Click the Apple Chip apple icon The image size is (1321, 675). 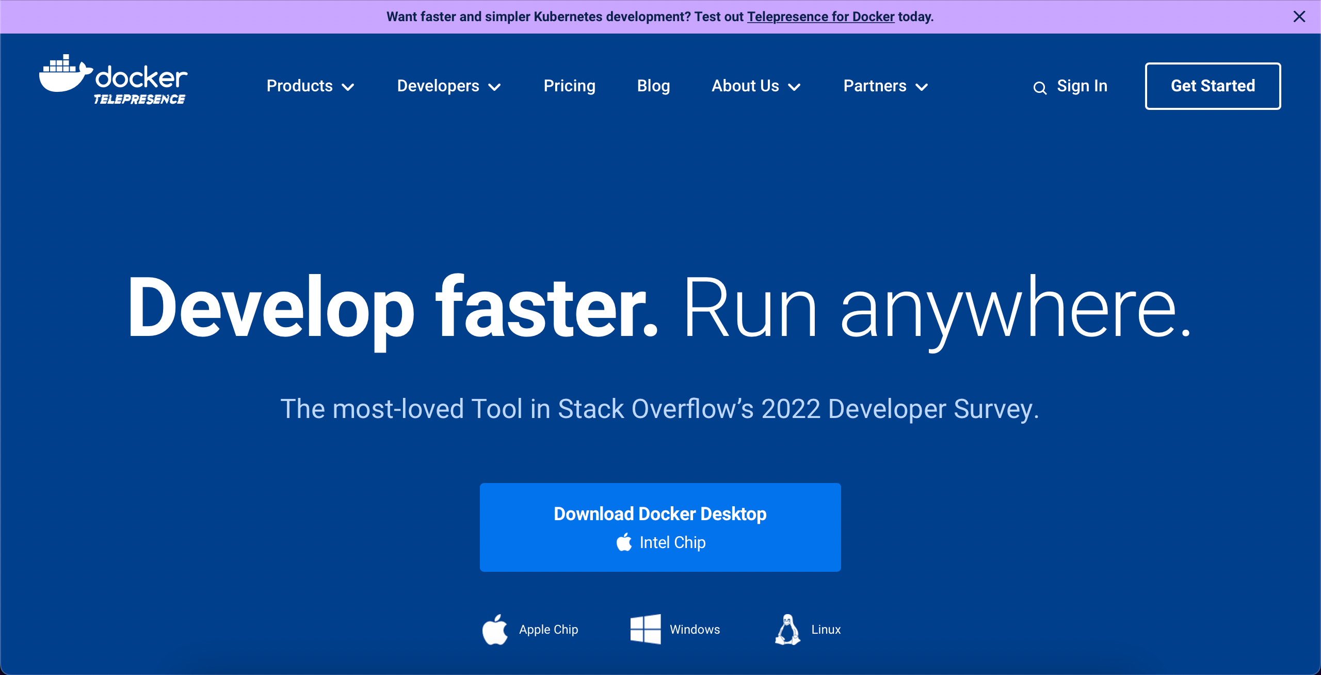(x=495, y=630)
